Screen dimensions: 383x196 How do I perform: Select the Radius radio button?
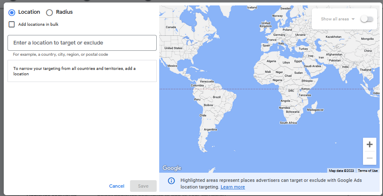tap(49, 12)
